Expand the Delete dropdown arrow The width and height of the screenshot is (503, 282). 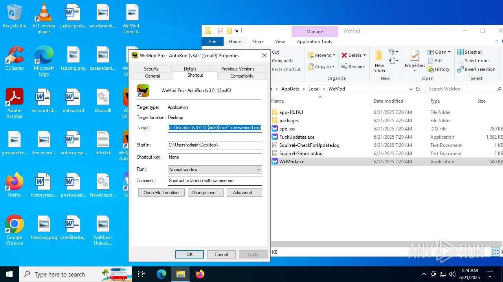click(x=364, y=55)
